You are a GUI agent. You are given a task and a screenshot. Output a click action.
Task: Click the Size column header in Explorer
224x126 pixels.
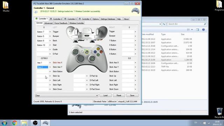[183, 34]
